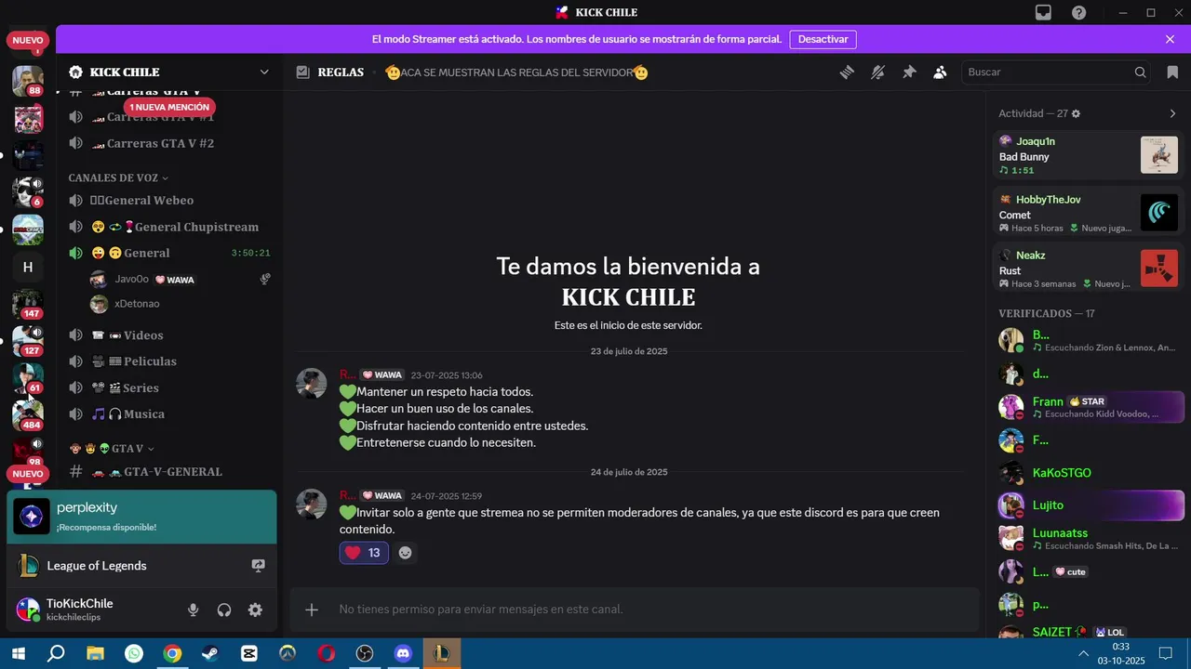
Task: Join General Webeo voice channel
Action: 169,201
